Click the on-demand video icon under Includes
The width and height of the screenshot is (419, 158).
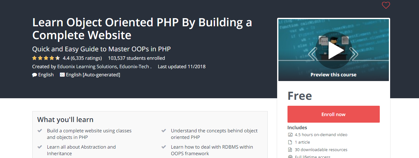click(290, 135)
